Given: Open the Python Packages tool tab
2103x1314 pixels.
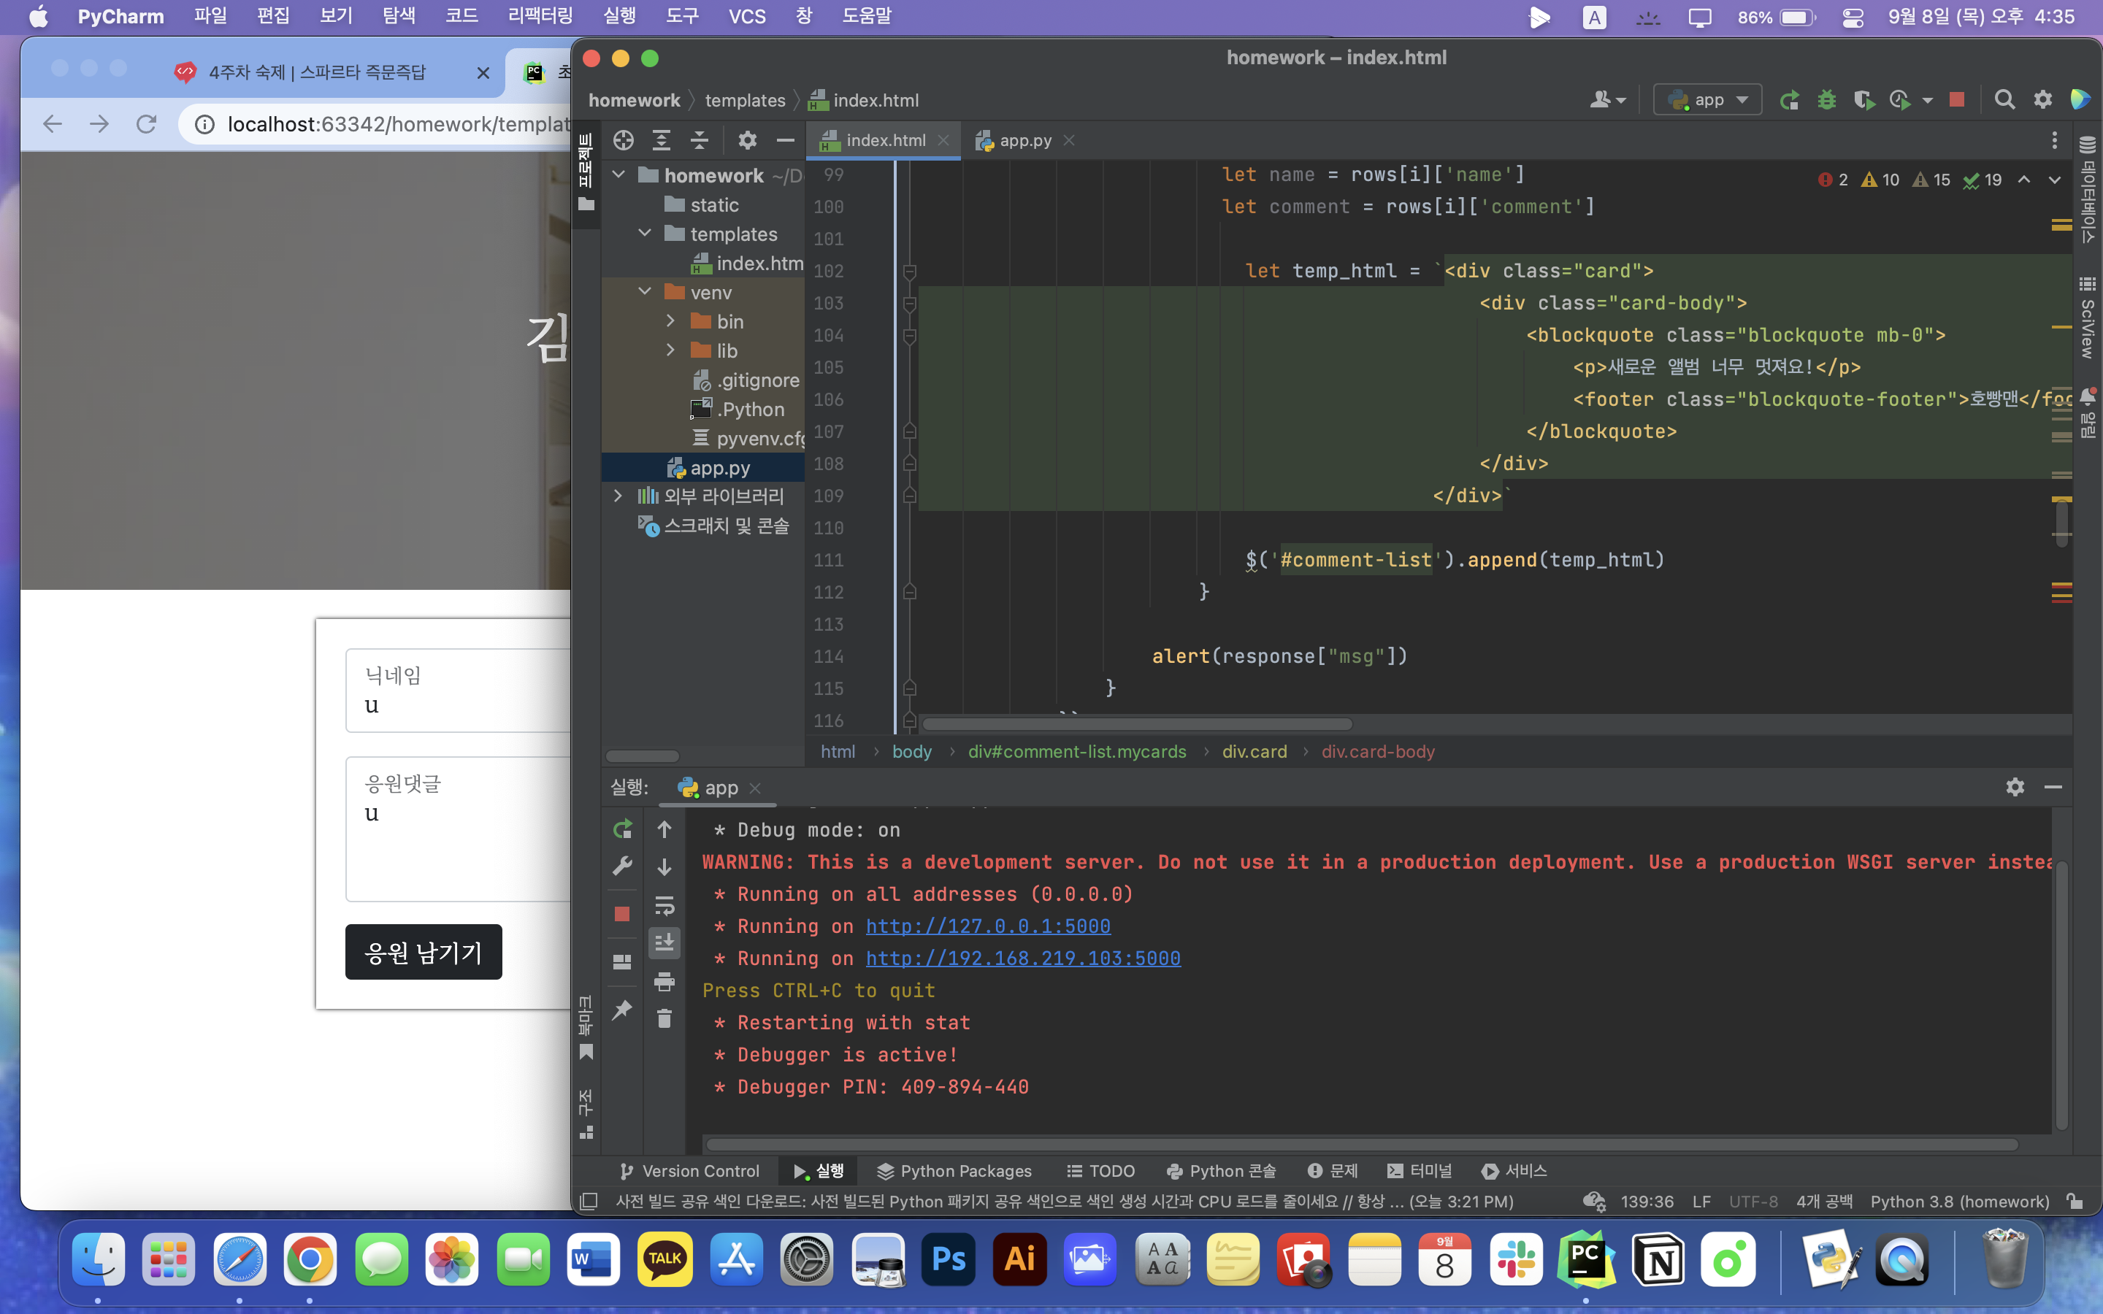Looking at the screenshot, I should pos(954,1171).
